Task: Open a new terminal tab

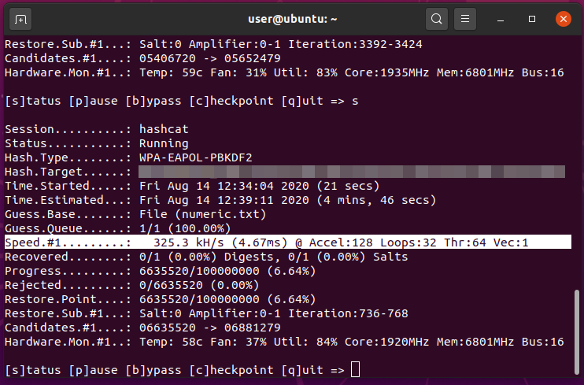Action: pyautogui.click(x=21, y=18)
